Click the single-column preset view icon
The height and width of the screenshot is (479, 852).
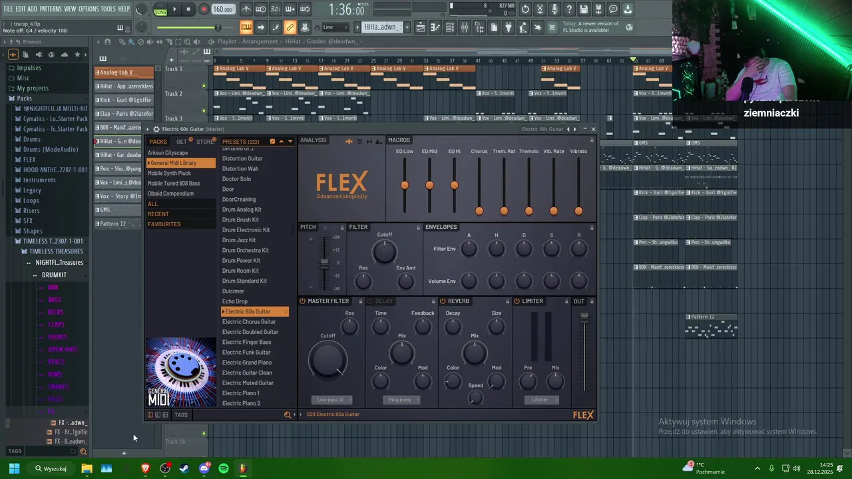coord(150,414)
